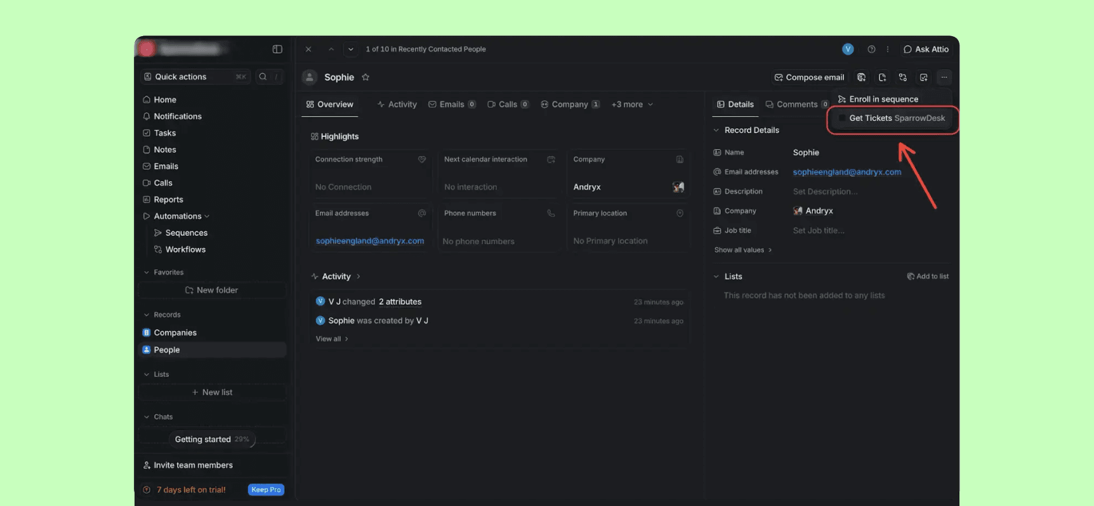Collapse the Lists section in details panel
The width and height of the screenshot is (1094, 506).
click(x=716, y=276)
